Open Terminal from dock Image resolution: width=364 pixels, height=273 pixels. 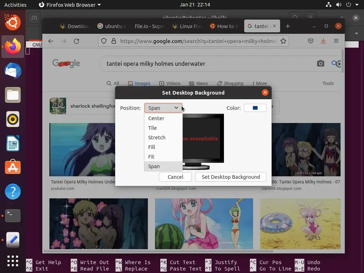(x=13, y=216)
